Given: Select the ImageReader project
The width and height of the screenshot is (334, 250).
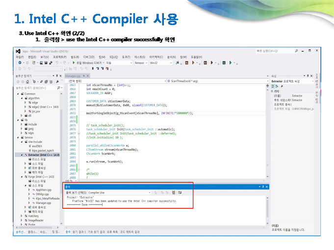Looking at the screenshot, I should (36, 221).
